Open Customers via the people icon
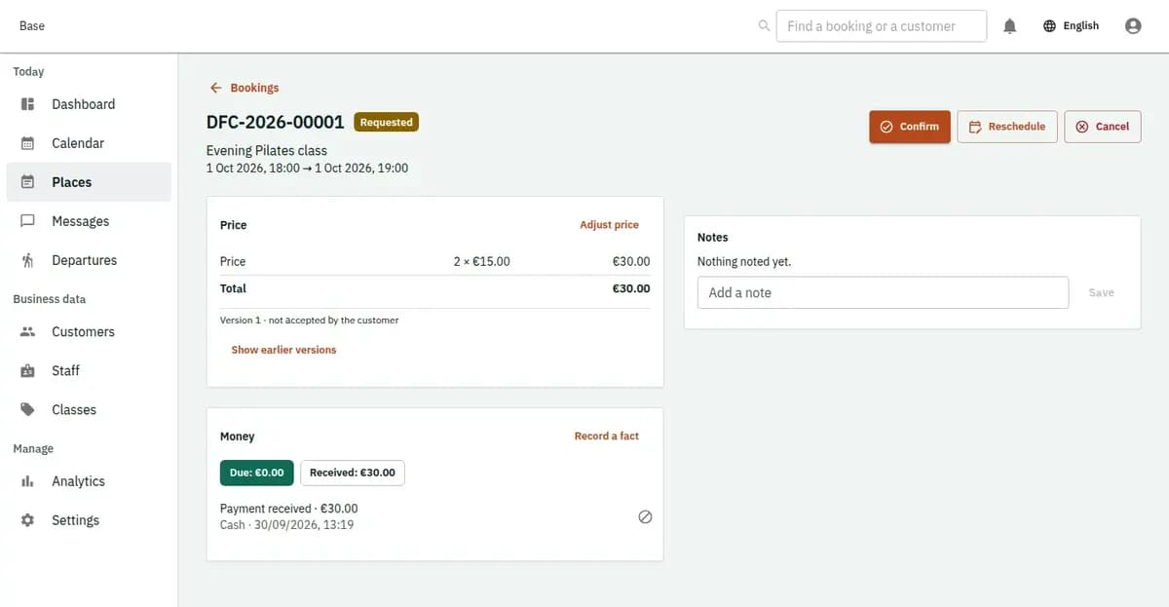Image resolution: width=1169 pixels, height=607 pixels. (x=28, y=332)
